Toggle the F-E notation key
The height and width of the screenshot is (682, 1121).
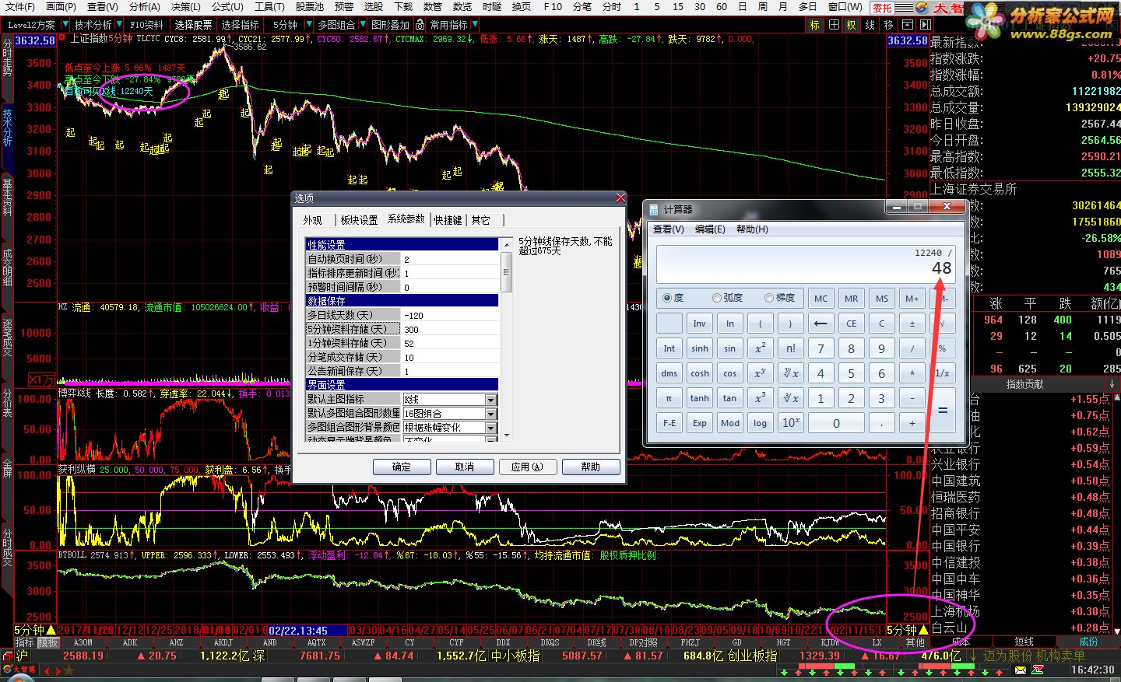pos(669,423)
